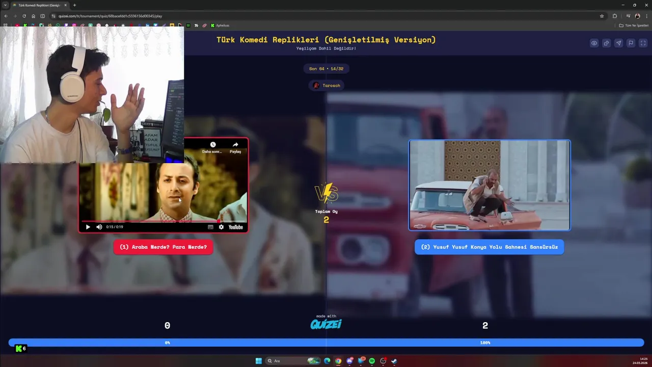The height and width of the screenshot is (367, 652).
Task: Play the YouTube video
Action: [88, 227]
